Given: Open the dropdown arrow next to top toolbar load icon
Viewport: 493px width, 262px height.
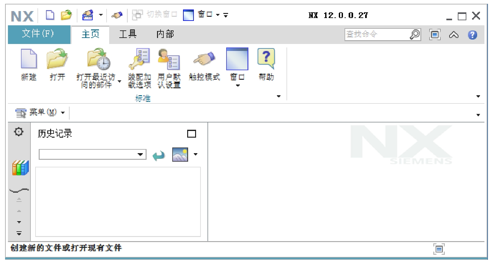Looking at the screenshot, I should click(x=101, y=15).
